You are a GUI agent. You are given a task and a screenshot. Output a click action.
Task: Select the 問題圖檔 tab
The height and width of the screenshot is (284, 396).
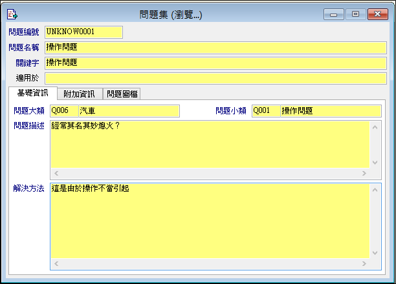point(122,94)
